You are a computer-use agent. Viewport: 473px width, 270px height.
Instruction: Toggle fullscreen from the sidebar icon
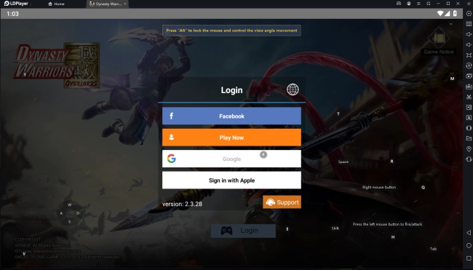click(469, 55)
